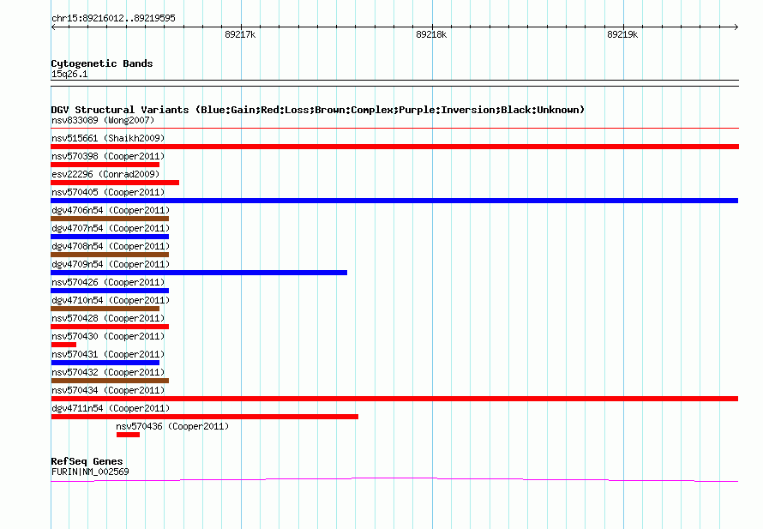This screenshot has height=529, width=763.
Task: Click the 89218k ruler marker
Action: pos(431,34)
